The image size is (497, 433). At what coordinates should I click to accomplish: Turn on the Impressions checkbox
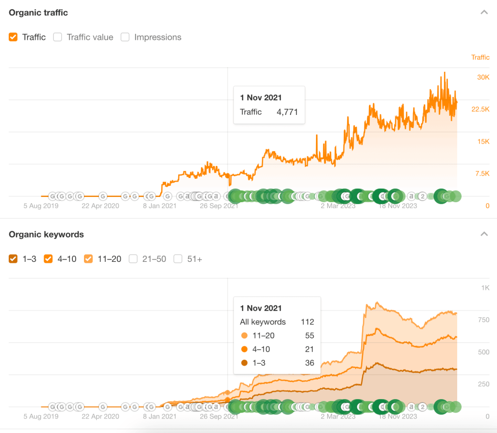coord(125,37)
